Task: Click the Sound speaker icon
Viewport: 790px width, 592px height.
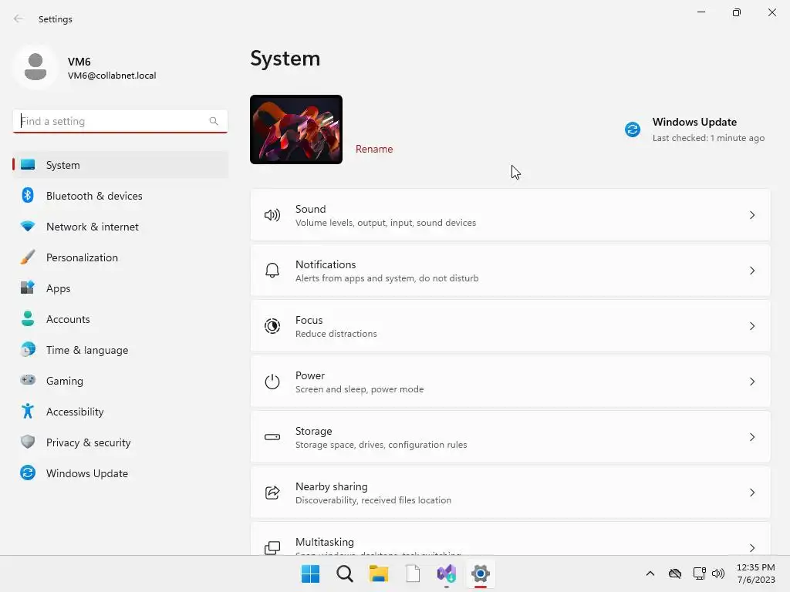Action: click(272, 216)
